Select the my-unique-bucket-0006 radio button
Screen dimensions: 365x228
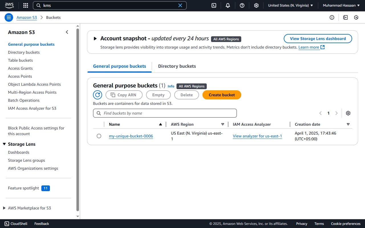[99, 136]
